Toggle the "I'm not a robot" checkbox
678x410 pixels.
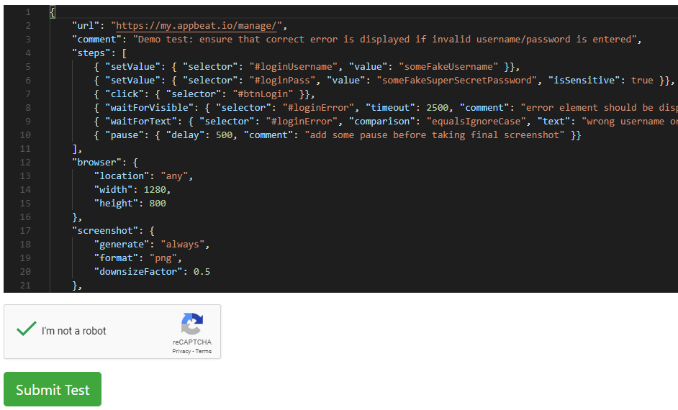(27, 329)
